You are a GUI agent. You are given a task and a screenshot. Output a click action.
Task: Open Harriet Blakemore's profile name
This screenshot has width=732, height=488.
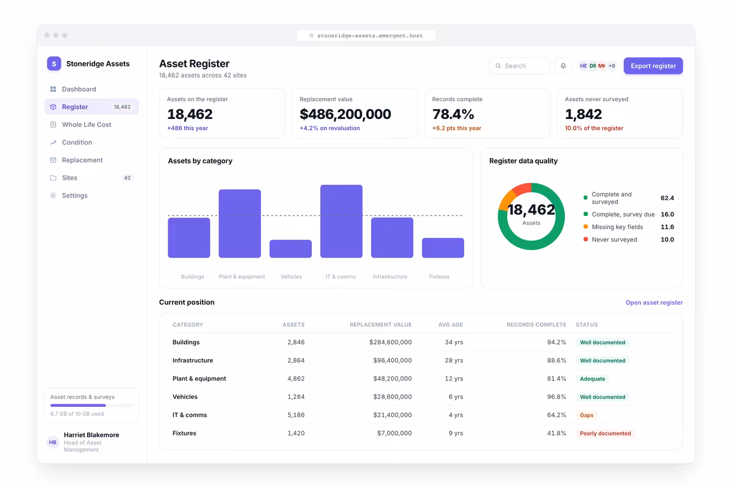[91, 435]
